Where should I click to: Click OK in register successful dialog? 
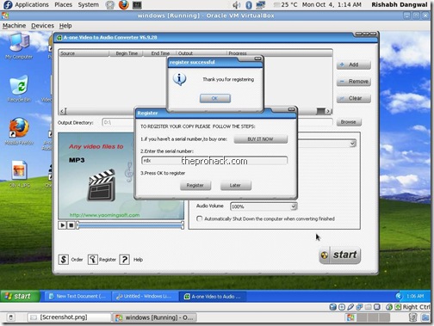[x=215, y=98]
